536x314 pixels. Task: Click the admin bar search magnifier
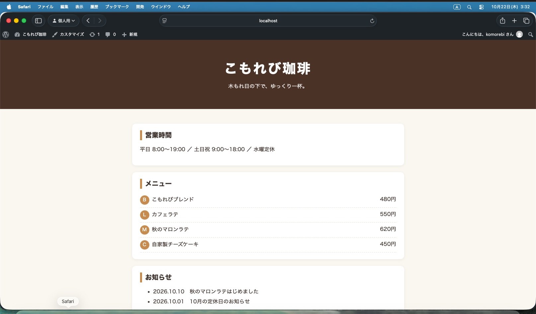point(530,35)
